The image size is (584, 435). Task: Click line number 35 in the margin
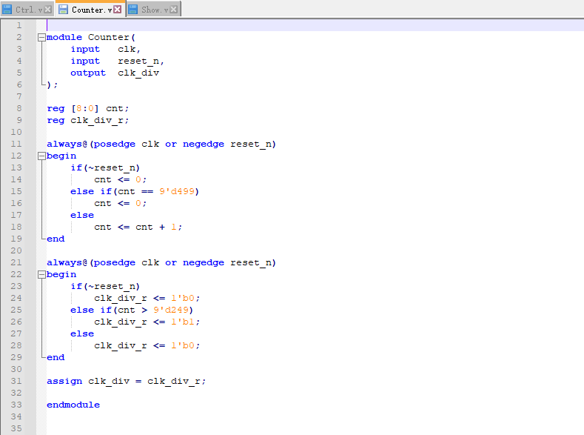click(x=16, y=428)
